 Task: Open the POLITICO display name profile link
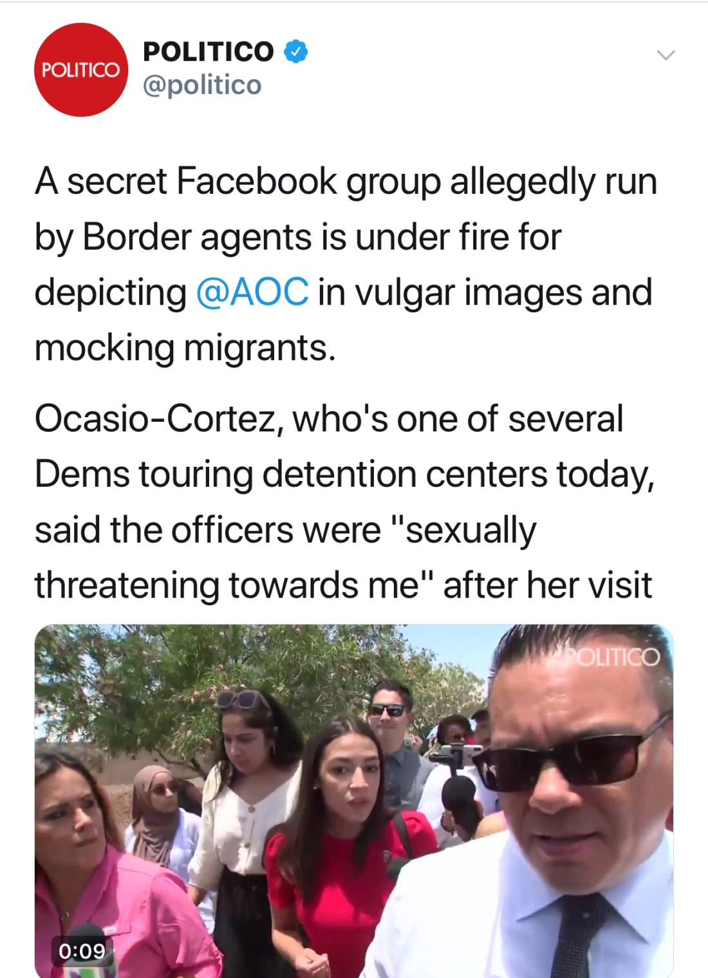coord(208,52)
